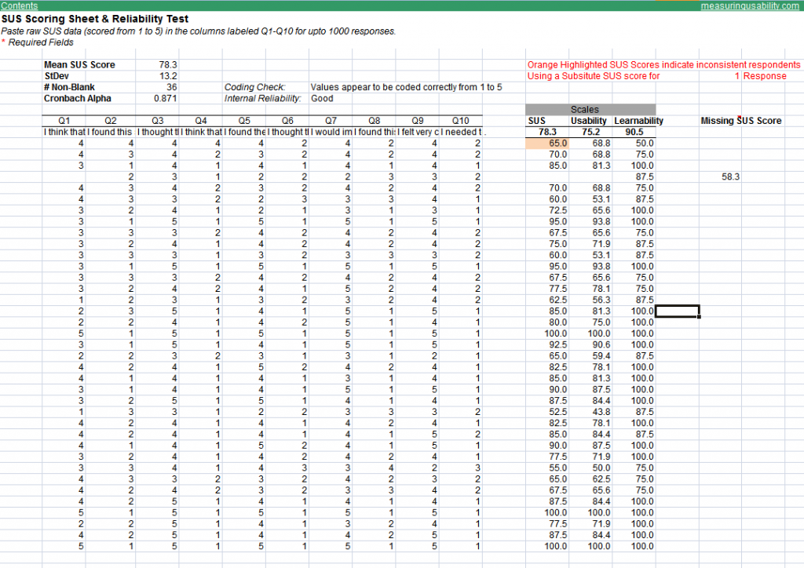Select the Q1 column header
Viewport: 804px width, 568px height.
[x=64, y=121]
